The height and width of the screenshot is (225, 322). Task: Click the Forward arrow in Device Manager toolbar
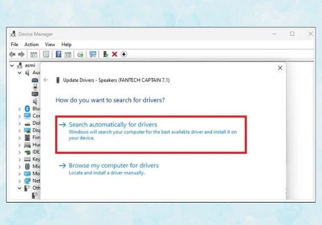pyautogui.click(x=21, y=54)
